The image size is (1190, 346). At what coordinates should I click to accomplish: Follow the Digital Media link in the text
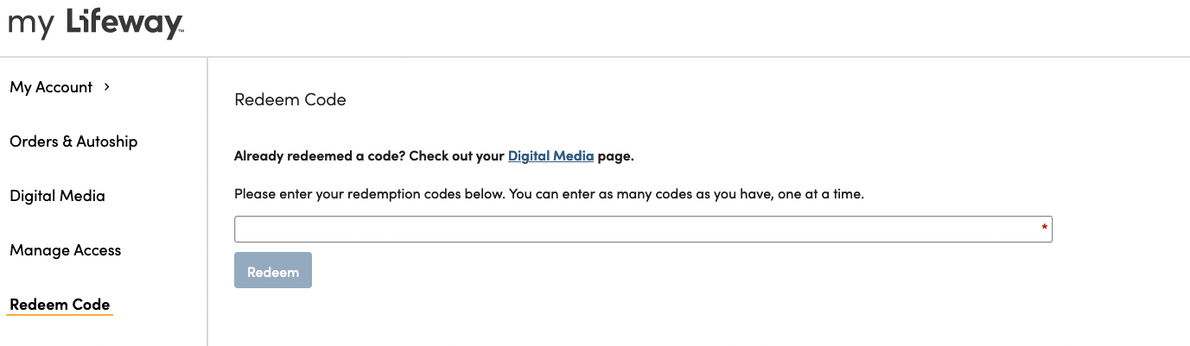[550, 156]
